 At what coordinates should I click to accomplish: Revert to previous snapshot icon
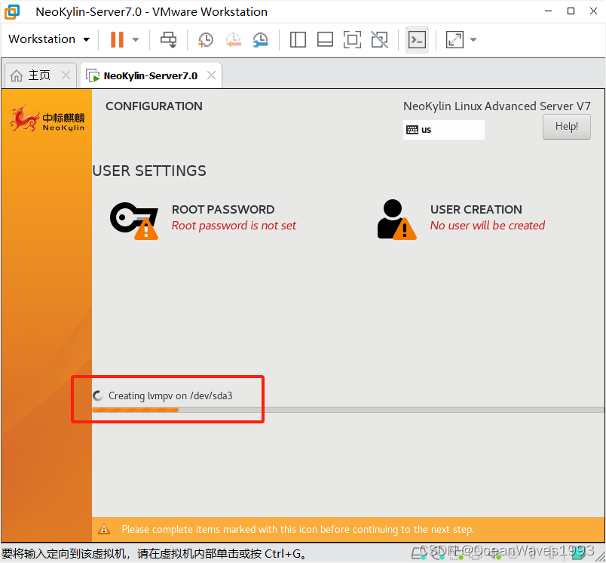point(234,39)
